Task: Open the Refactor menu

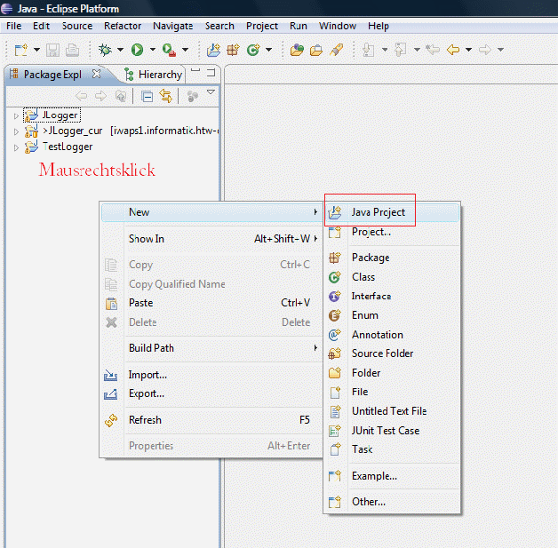Action: tap(123, 26)
